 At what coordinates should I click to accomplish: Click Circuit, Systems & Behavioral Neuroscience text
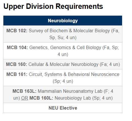pyautogui.click(x=74, y=74)
